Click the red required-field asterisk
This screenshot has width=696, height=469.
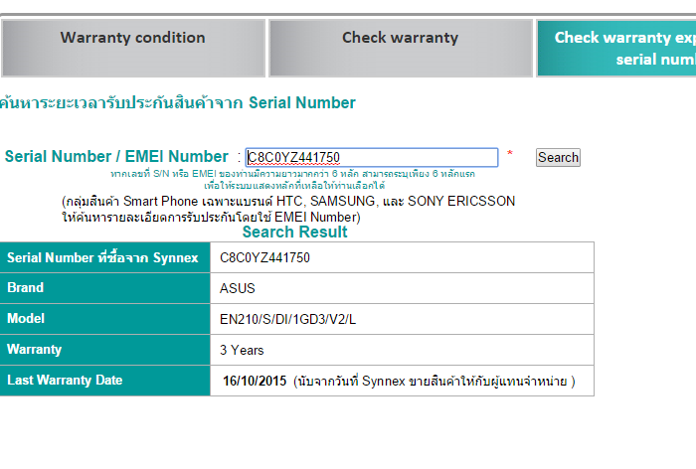point(510,155)
